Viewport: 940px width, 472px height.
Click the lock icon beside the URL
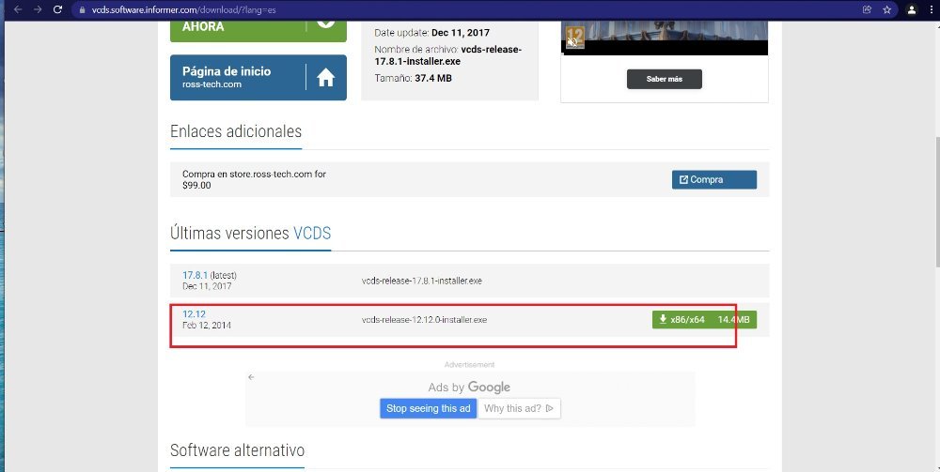(83, 9)
